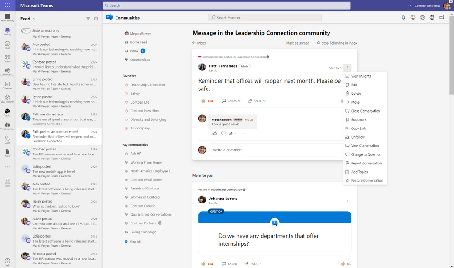Click more apps ellipsis in left rail
This screenshot has width=454, height=268.
pyautogui.click(x=7, y=167)
